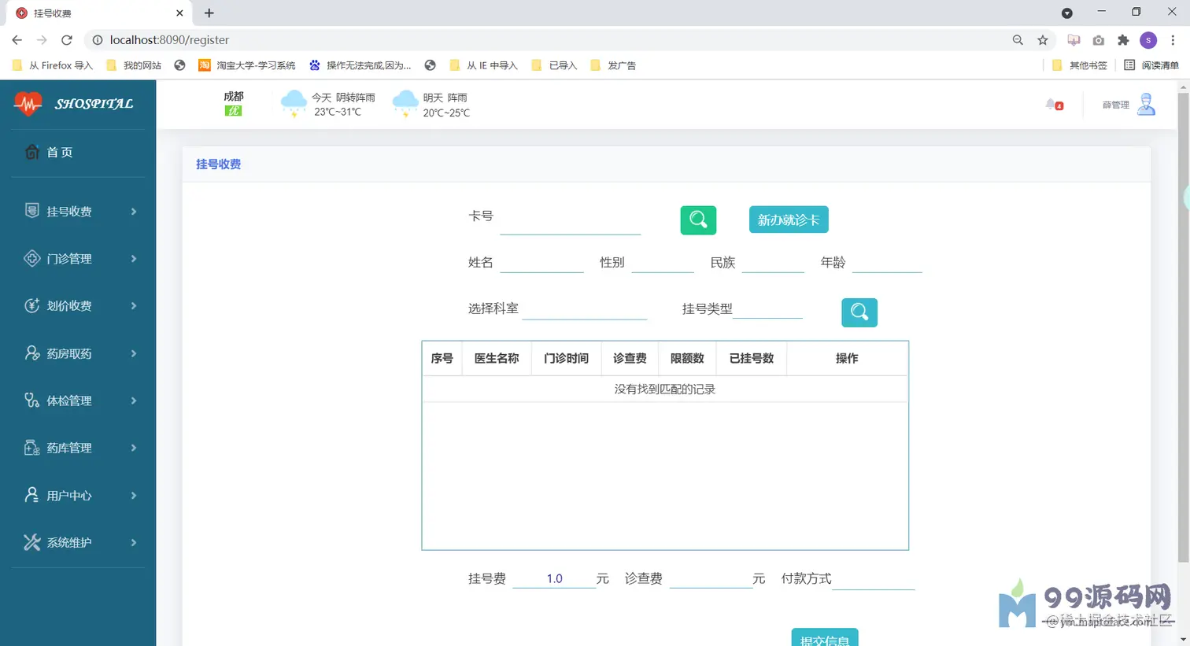Click the user avatar icon
This screenshot has width=1190, height=646.
pyautogui.click(x=1146, y=104)
